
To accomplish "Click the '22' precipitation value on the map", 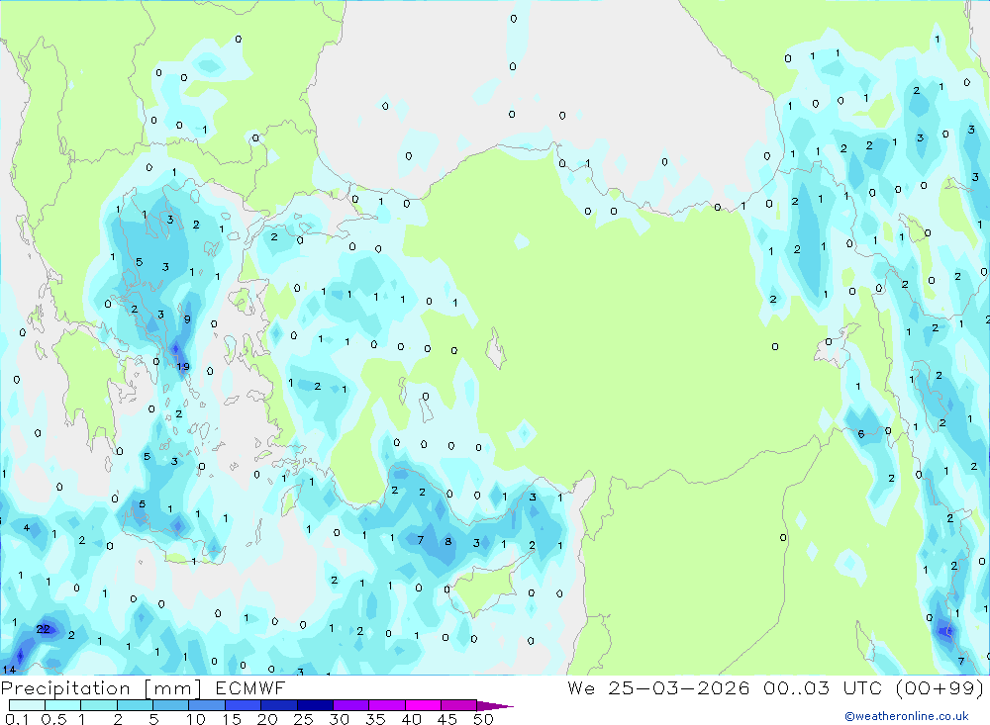I will [43, 629].
